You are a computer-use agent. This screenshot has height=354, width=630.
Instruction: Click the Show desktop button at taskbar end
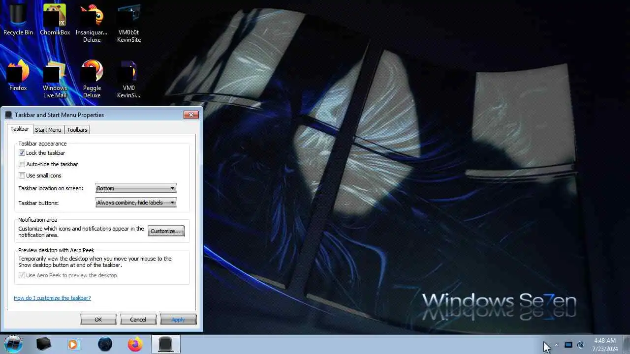(x=626, y=344)
